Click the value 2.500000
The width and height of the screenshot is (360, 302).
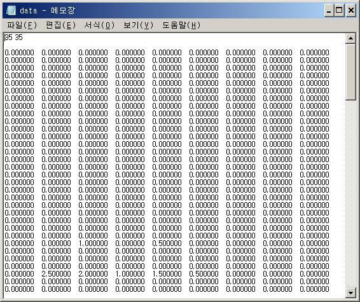point(56,274)
